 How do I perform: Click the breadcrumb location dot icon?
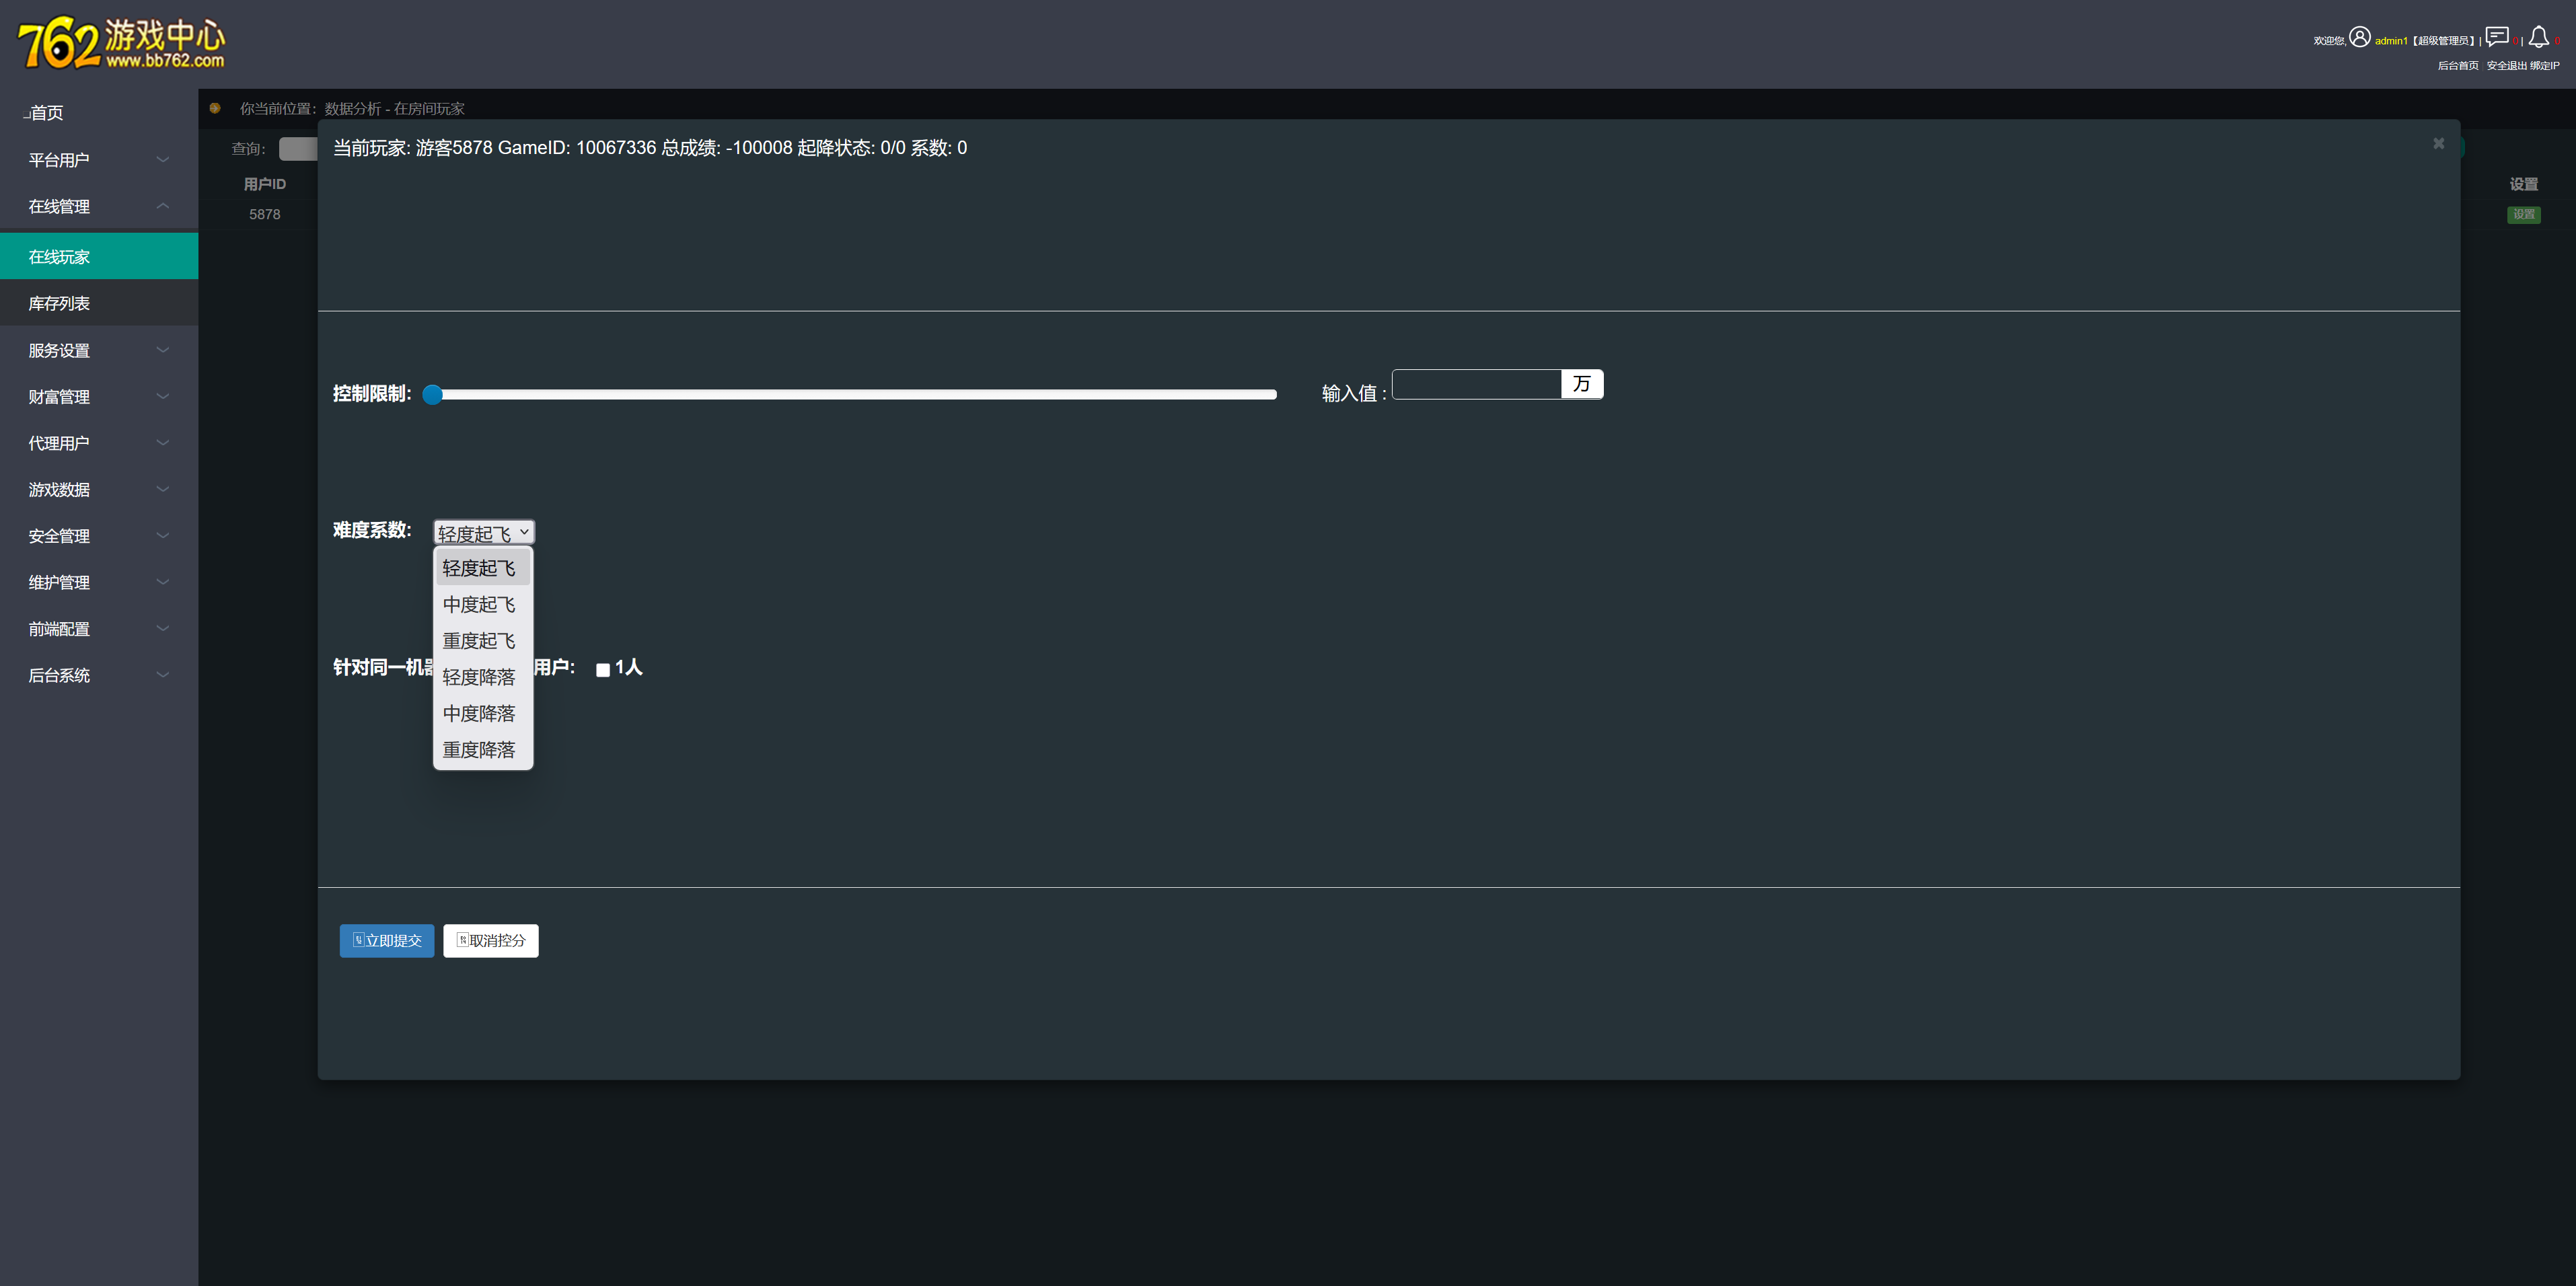click(x=215, y=108)
